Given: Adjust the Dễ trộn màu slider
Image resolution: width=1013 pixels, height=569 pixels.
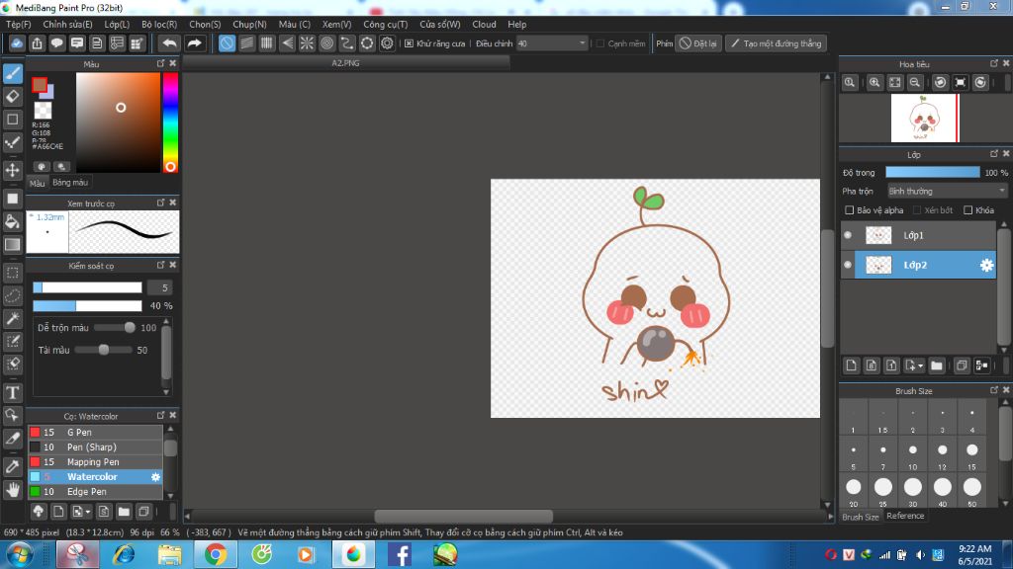Looking at the screenshot, I should (x=115, y=328).
